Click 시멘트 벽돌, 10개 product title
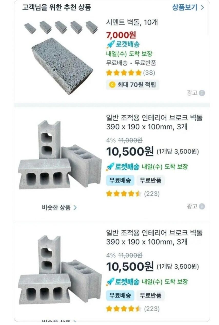 [x=132, y=23]
